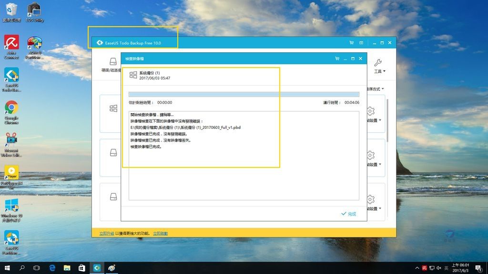Click the Paint taskbar button

[x=112, y=268]
